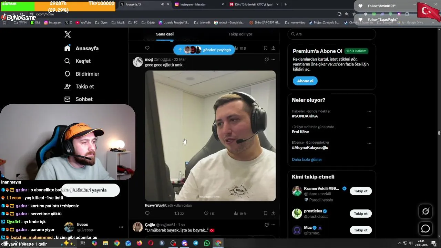This screenshot has height=248, width=441.
Task: Like mog's post with 1 B likes
Action: coord(209,214)
